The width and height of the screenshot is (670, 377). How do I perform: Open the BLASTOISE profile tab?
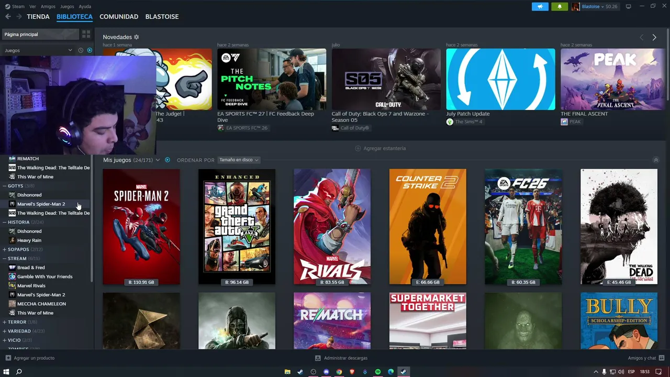pos(162,17)
